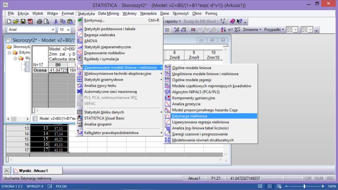This screenshot has height=190, width=338.
Task: Click the B0 column header
Action: point(58,65)
